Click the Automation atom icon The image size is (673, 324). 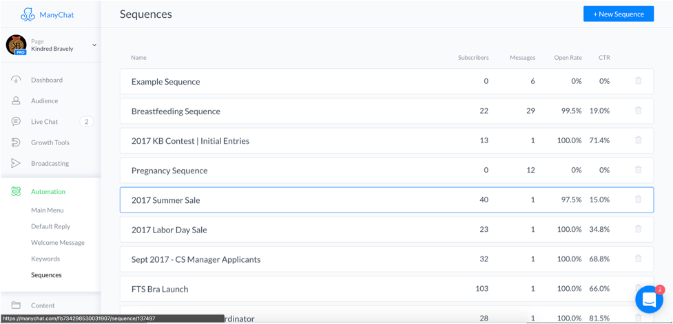[x=16, y=191]
